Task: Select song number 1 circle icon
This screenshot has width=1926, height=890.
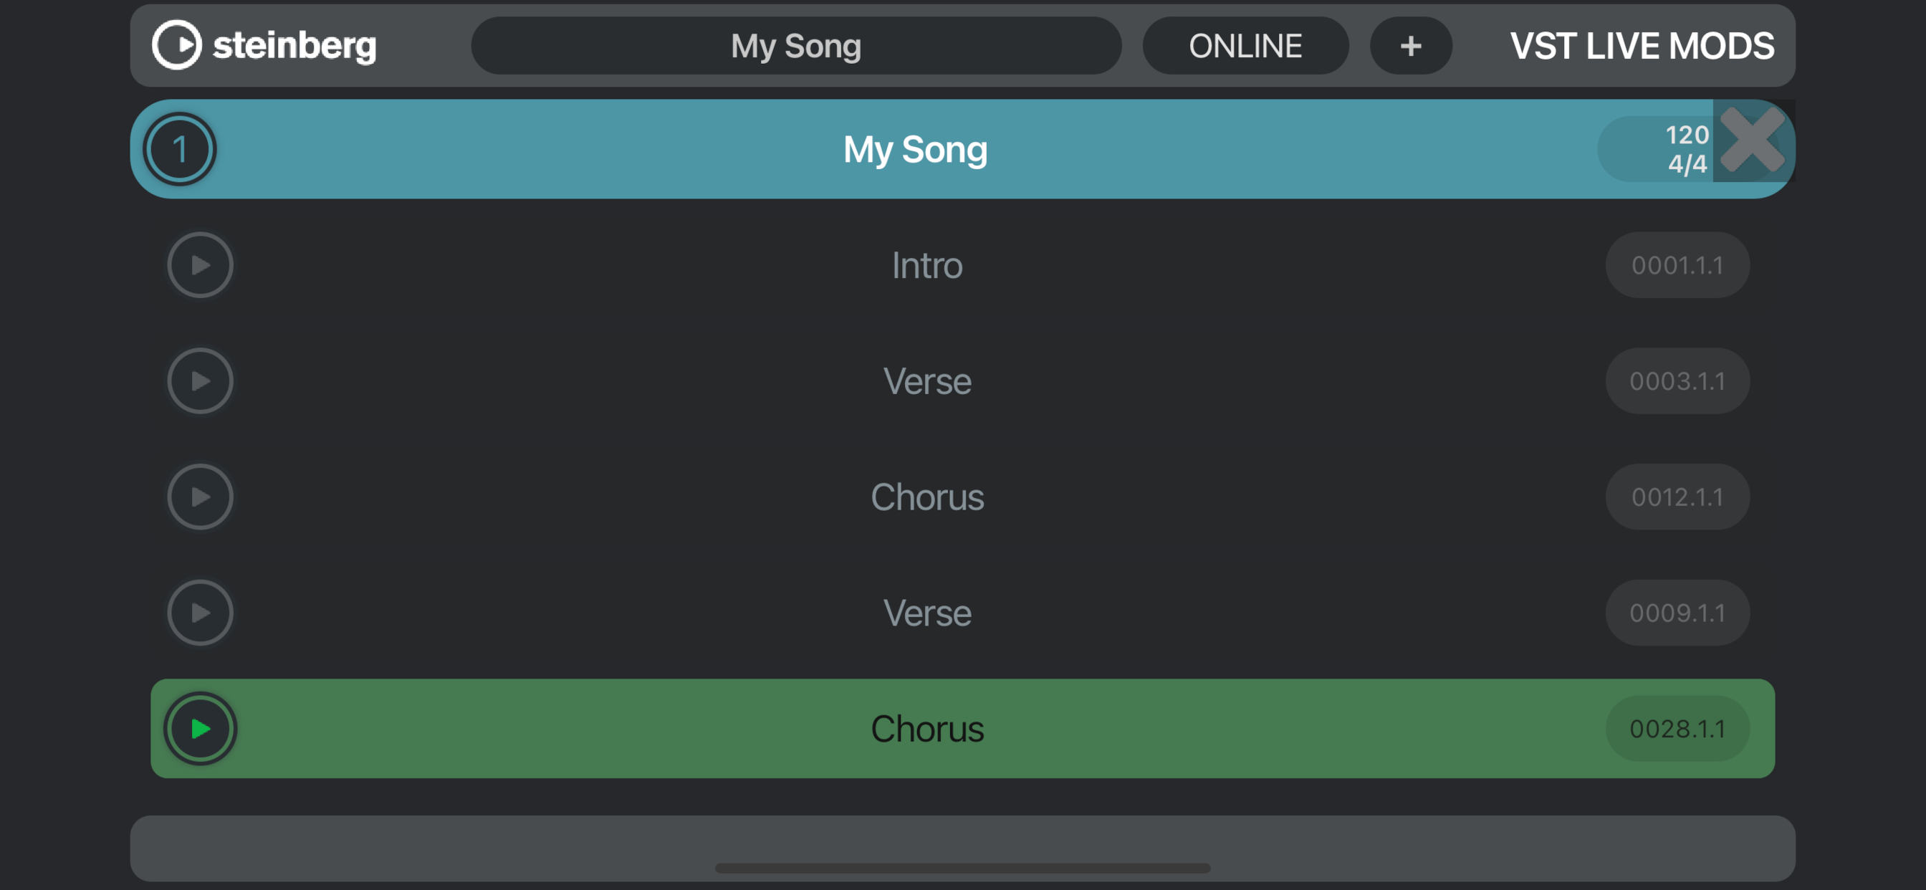Action: 179,149
